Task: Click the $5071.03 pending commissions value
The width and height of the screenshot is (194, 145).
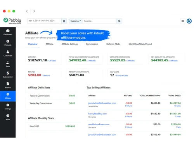Action: (x=76, y=75)
